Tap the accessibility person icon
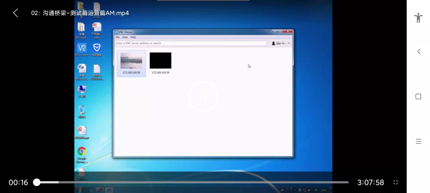Image resolution: width=430 pixels, height=193 pixels. click(418, 18)
